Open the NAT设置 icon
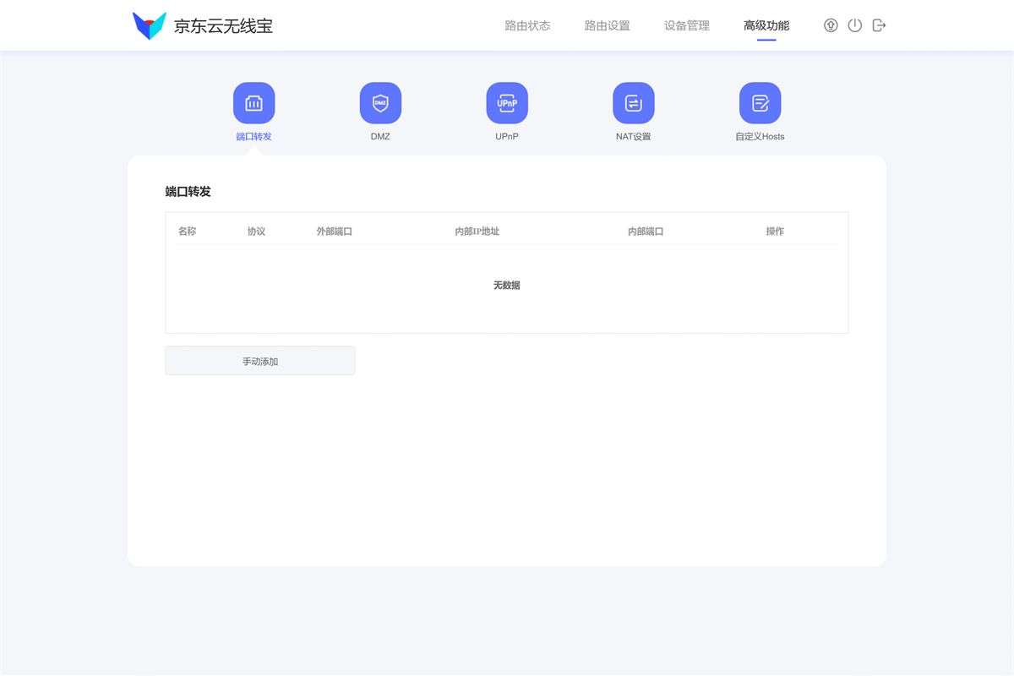 point(634,101)
